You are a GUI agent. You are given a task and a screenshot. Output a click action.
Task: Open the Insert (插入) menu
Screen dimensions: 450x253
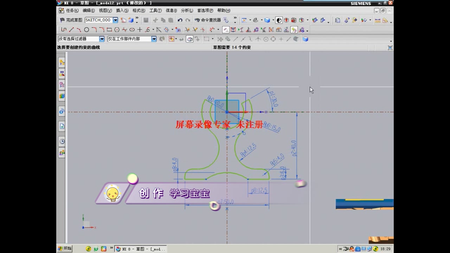point(122,11)
